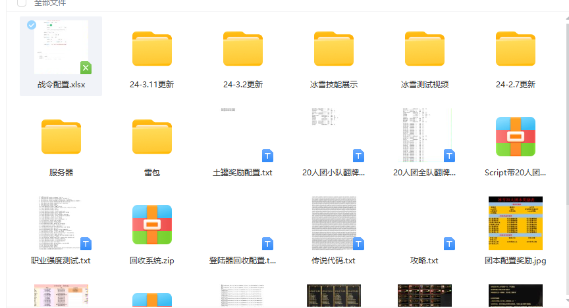Open the 冰雪测试视频 folder
This screenshot has width=569, height=308.
point(424,49)
